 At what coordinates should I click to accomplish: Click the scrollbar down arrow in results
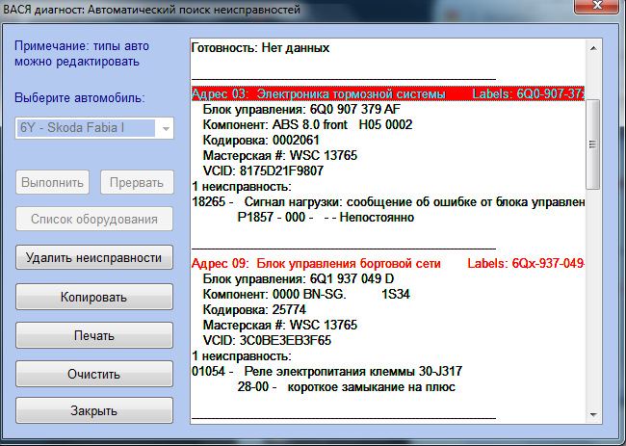click(593, 415)
